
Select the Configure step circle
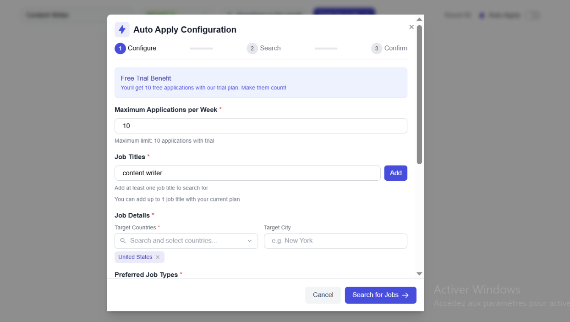(120, 48)
